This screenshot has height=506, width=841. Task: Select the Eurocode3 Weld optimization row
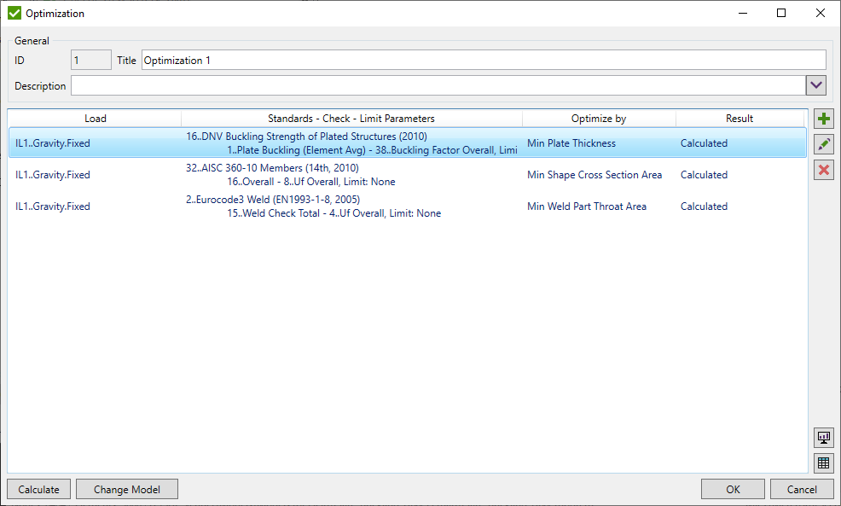[341, 206]
